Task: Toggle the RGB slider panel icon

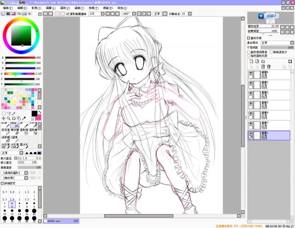Action: (x=8, y=14)
